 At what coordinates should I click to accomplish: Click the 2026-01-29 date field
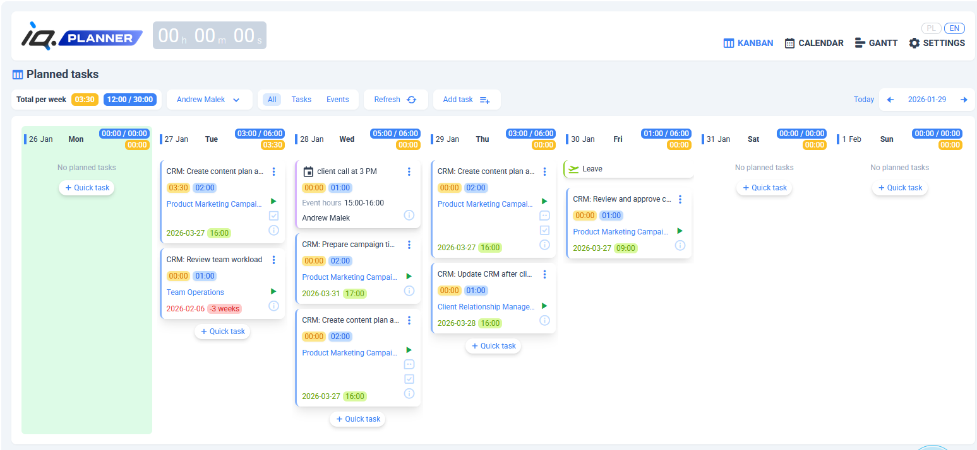(x=926, y=100)
